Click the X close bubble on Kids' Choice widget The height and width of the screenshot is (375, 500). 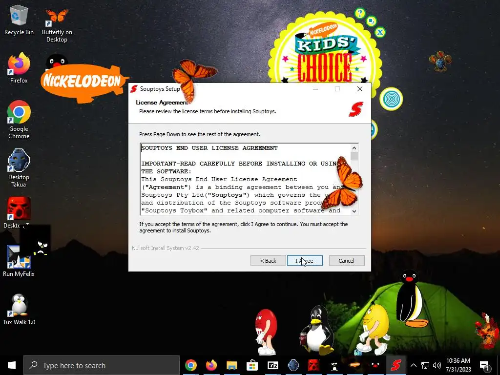pos(380,32)
